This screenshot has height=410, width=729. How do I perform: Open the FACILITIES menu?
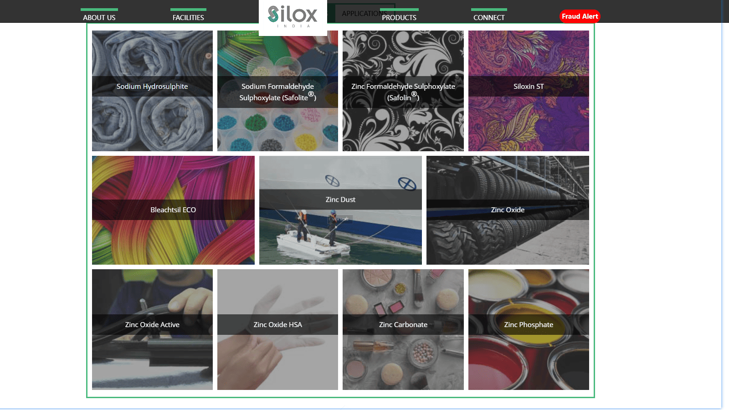pyautogui.click(x=188, y=17)
